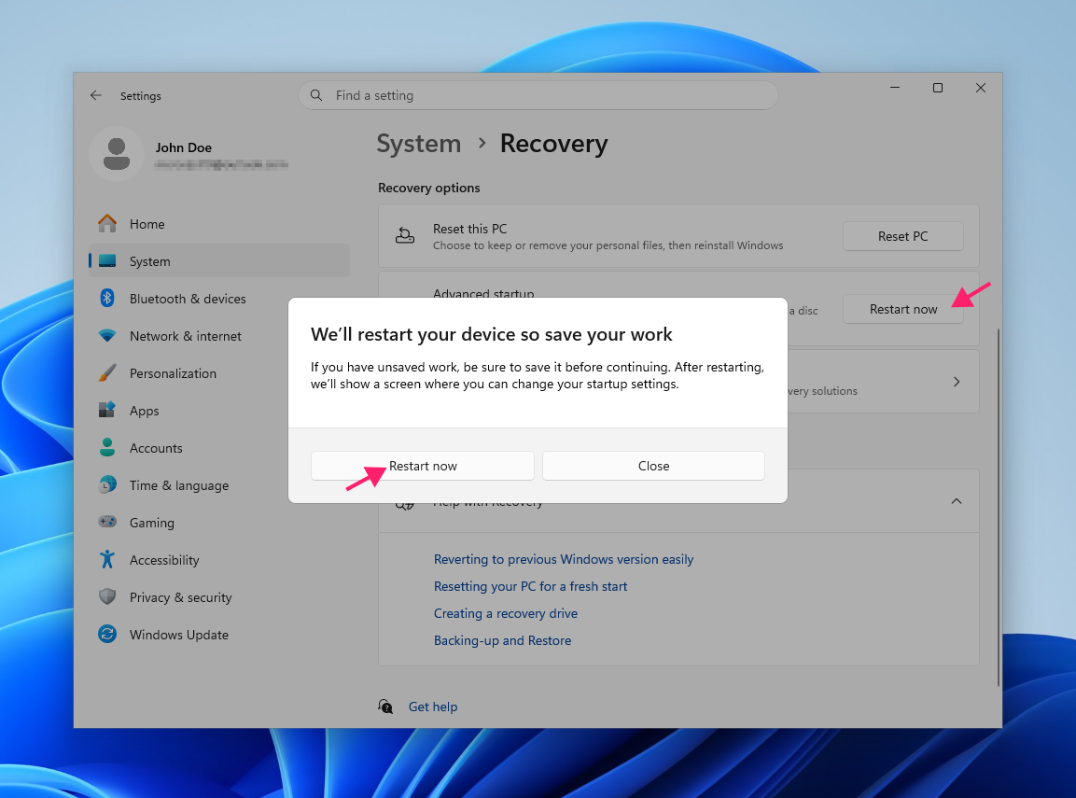1076x798 pixels.
Task: Click the Find a setting search box
Action: pos(538,95)
